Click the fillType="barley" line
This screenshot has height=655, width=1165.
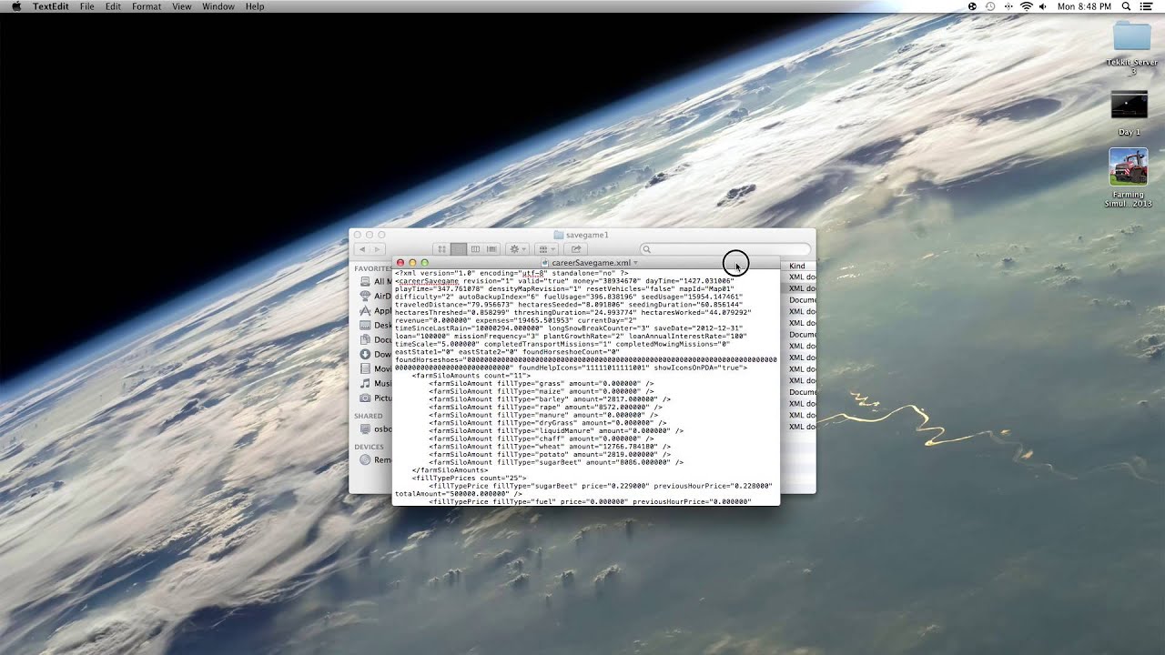click(x=550, y=399)
